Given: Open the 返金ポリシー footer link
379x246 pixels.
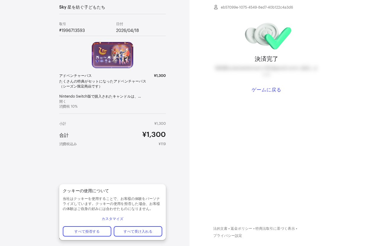Looking at the screenshot, I should click(241, 229).
